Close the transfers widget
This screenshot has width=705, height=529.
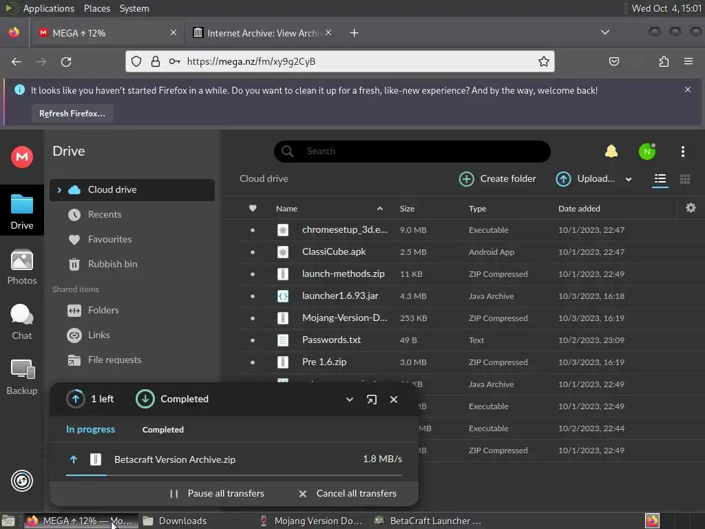393,400
